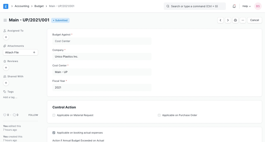This screenshot has width=265, height=142.
Task: Click the Cancel button
Action: pos(254,20)
